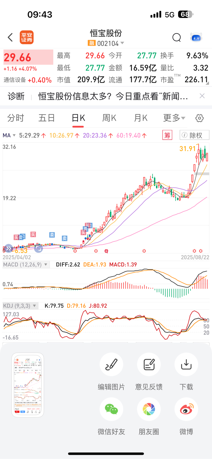The width and height of the screenshot is (212, 459).
Task: Tap the double-arrow expand icon on chart
Action: pyautogui.click(x=9, y=249)
